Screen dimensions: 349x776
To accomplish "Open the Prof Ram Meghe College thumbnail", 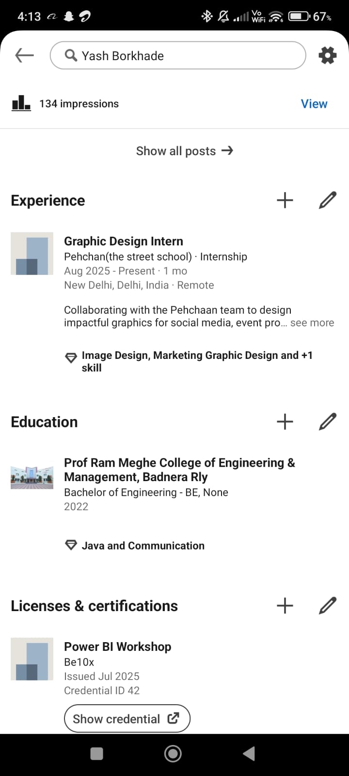I will pyautogui.click(x=32, y=477).
